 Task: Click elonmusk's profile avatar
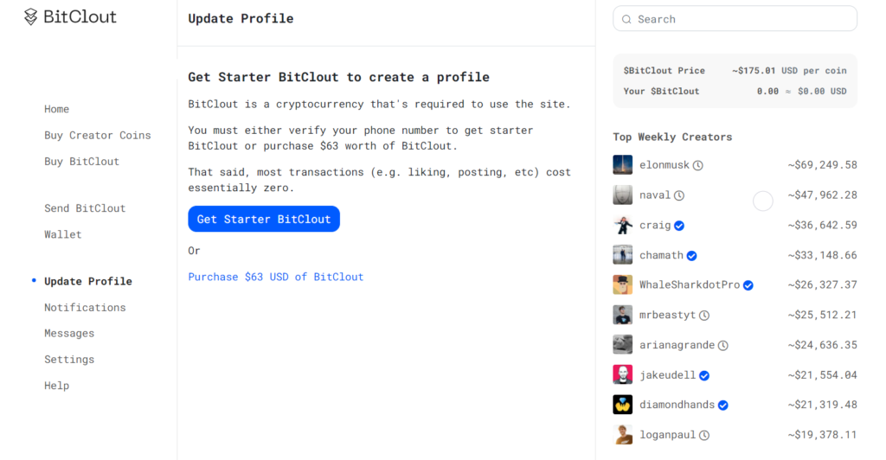[x=622, y=165]
